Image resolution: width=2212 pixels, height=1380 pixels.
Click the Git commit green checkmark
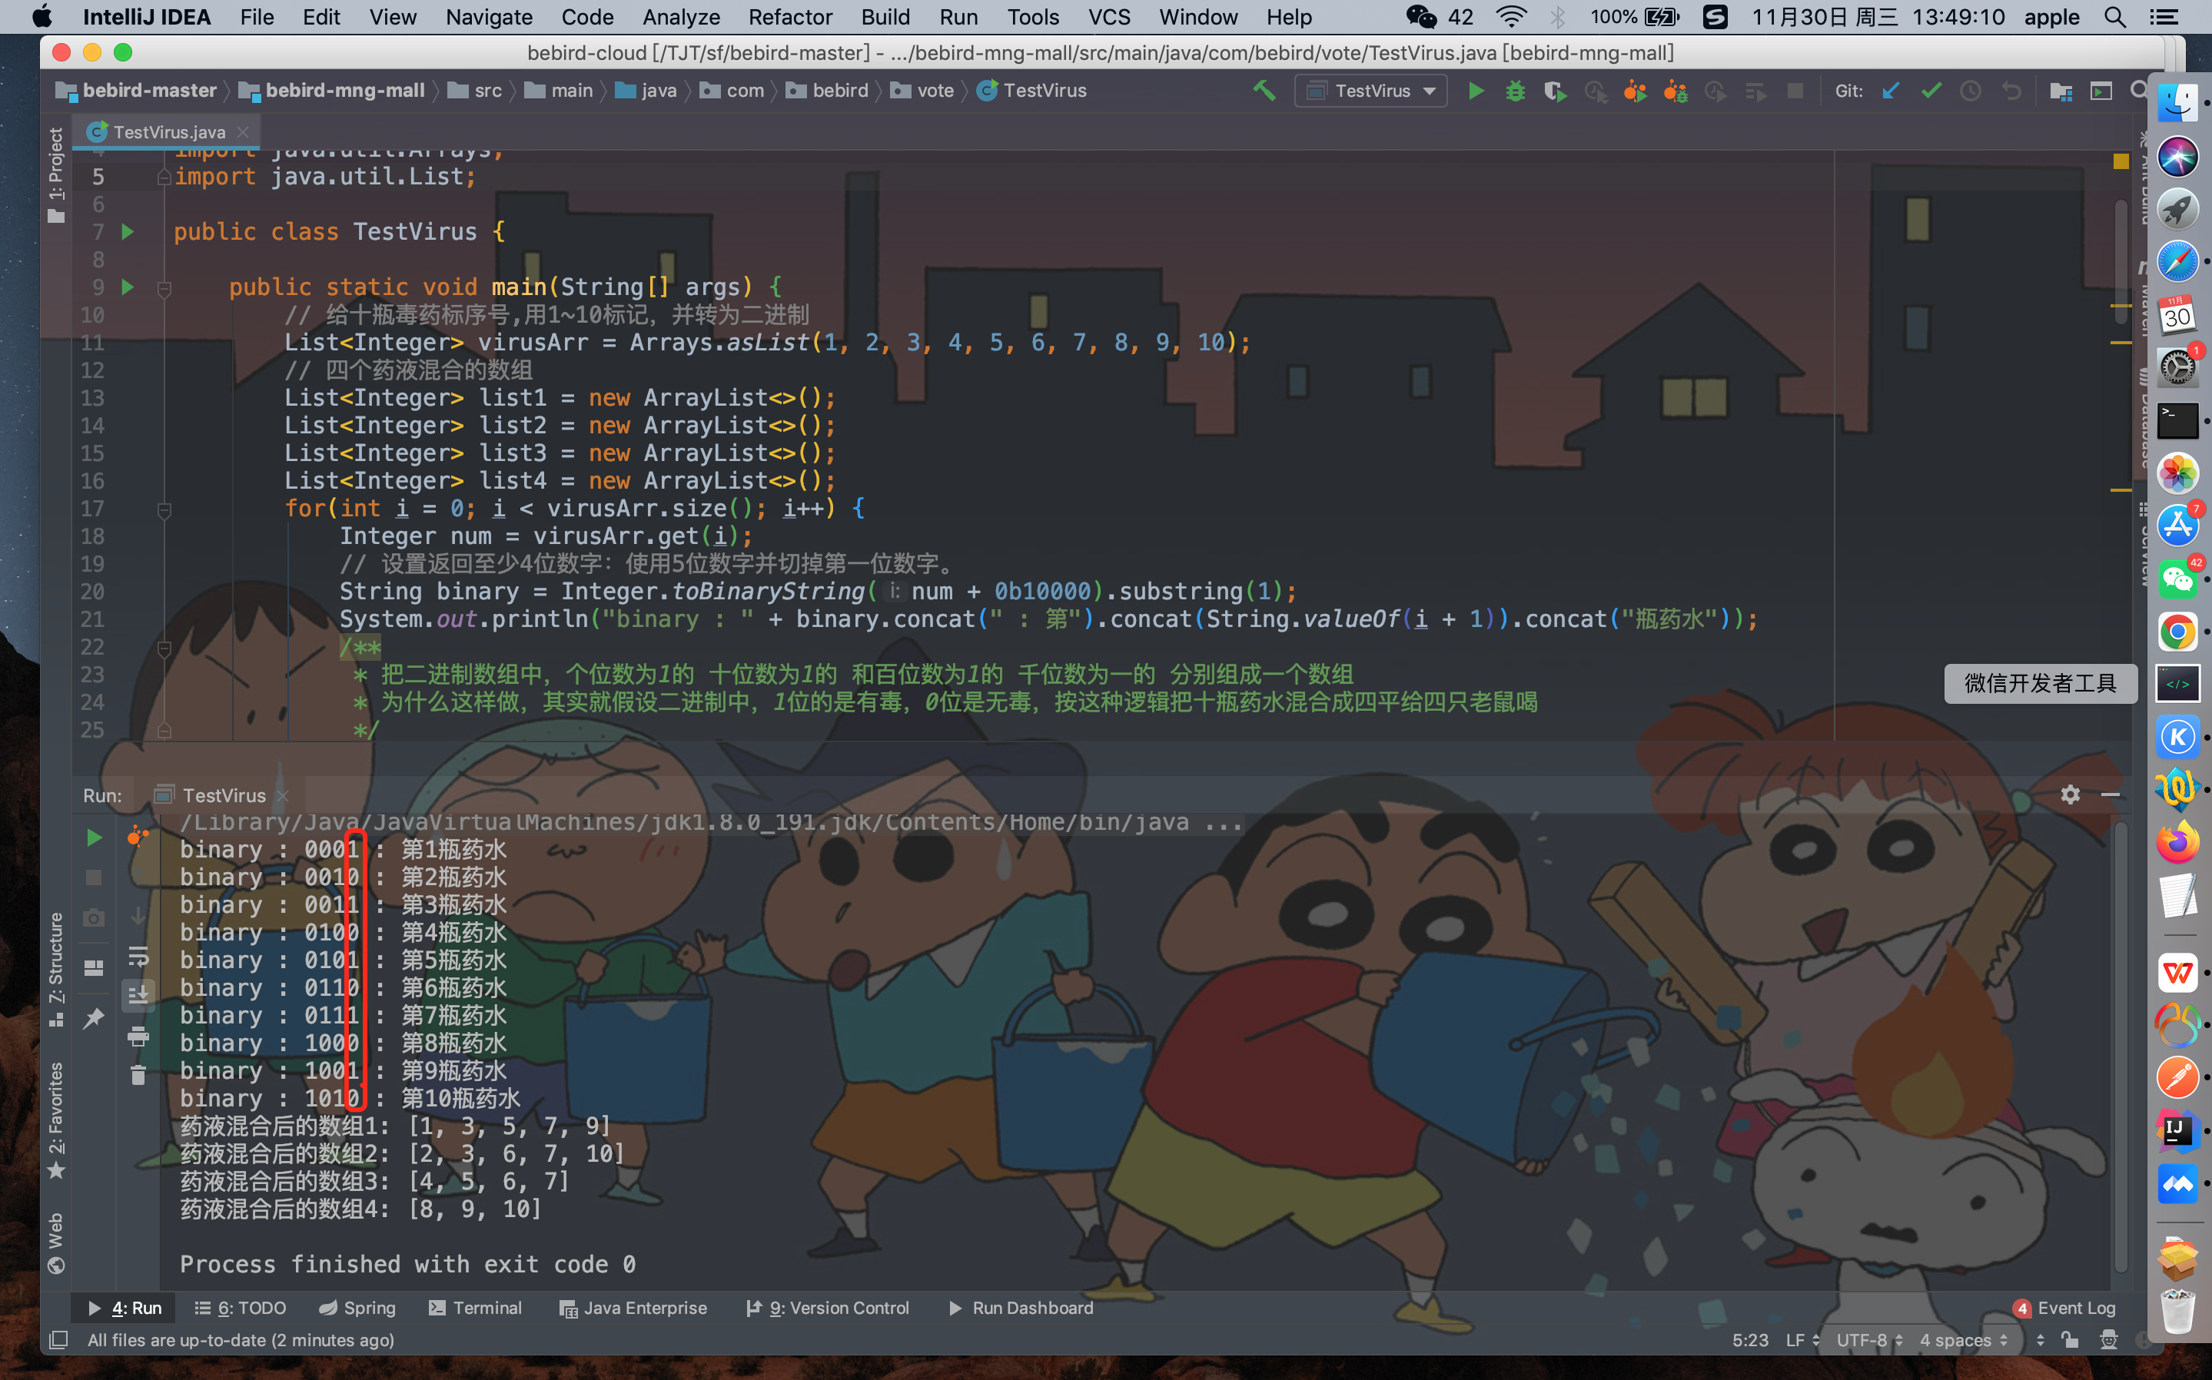tap(1931, 91)
